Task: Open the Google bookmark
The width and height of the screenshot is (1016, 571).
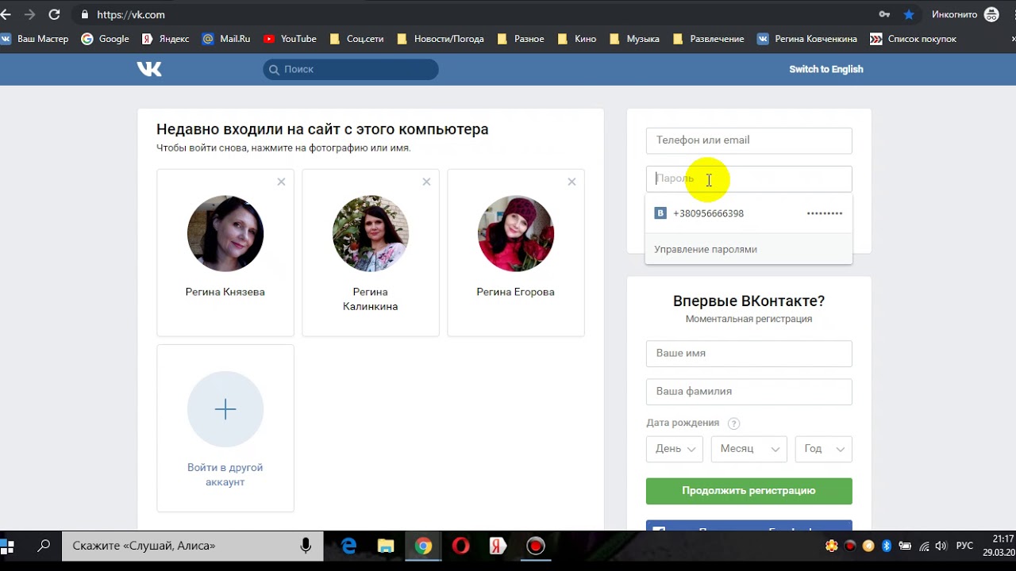Action: (x=105, y=39)
